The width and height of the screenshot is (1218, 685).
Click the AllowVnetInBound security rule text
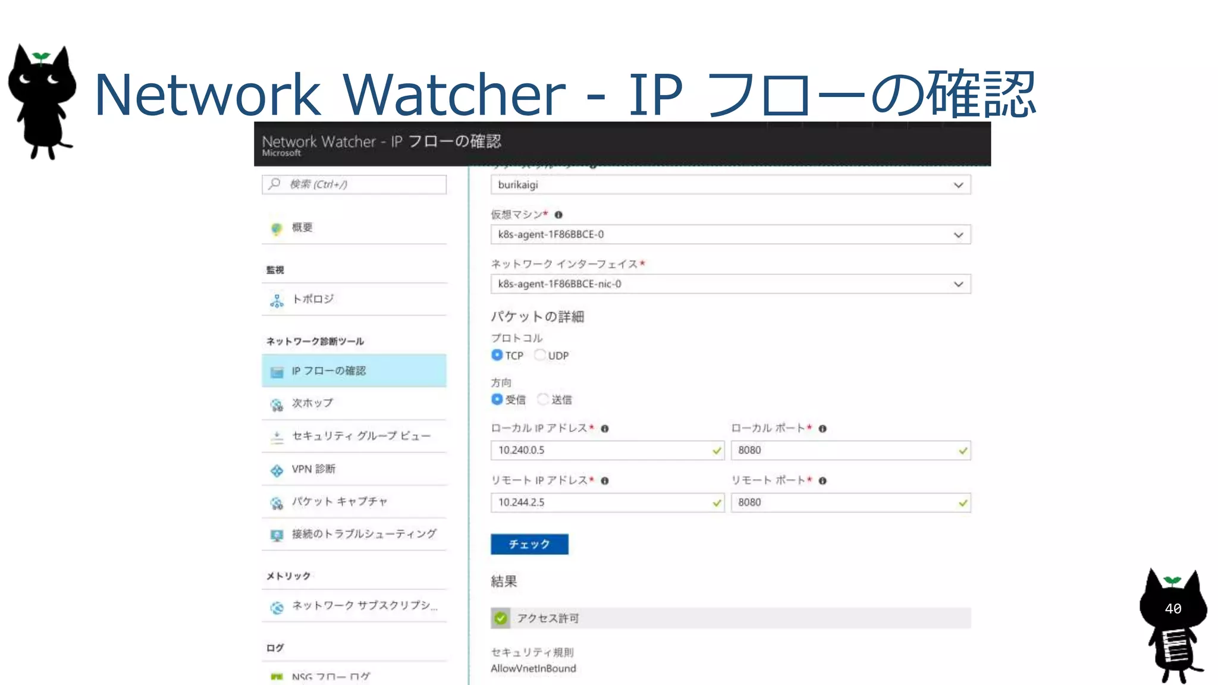click(x=533, y=668)
